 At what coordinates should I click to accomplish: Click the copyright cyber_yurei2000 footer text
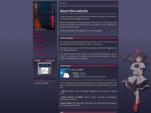pos(41,83)
